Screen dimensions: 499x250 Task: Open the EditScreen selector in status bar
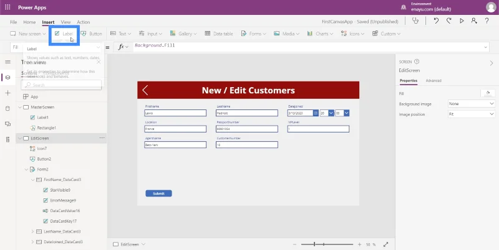click(x=129, y=244)
